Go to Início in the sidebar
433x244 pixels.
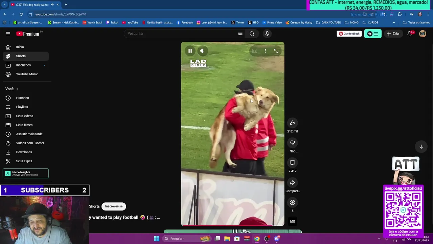pyautogui.click(x=26, y=47)
